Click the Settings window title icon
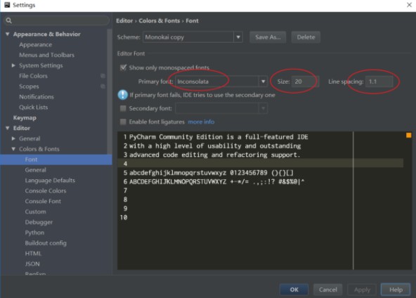416x298 pixels. pyautogui.click(x=7, y=5)
